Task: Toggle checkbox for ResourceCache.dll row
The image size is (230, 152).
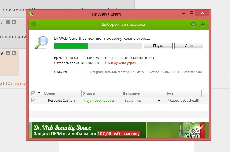Action: (x=33, y=100)
